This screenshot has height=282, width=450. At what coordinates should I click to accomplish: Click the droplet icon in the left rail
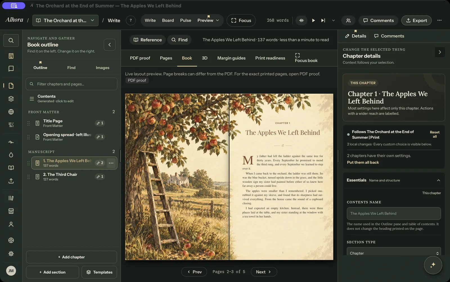[11, 155]
